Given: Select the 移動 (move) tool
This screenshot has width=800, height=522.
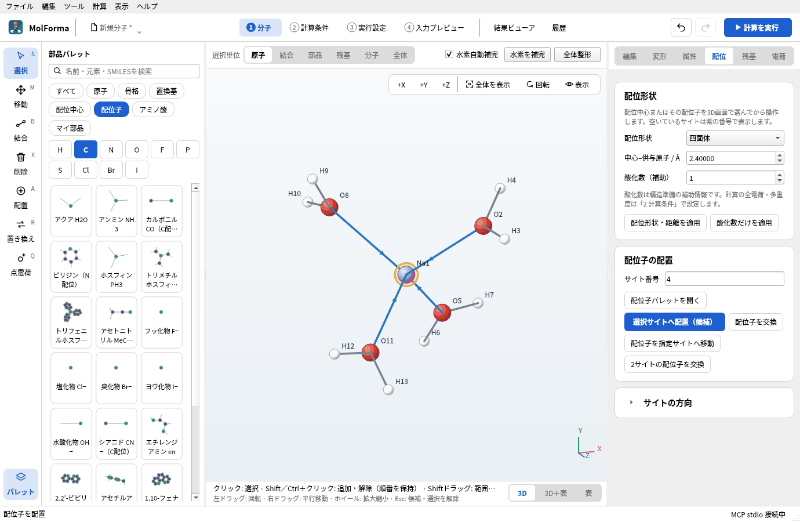Looking at the screenshot, I should (21, 96).
